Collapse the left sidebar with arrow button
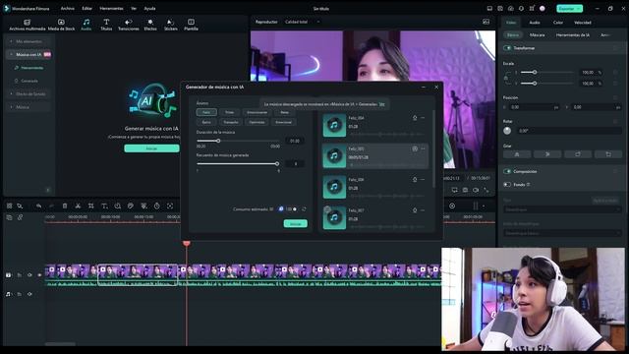Screen dimensions: 629x354 [x=48, y=190]
